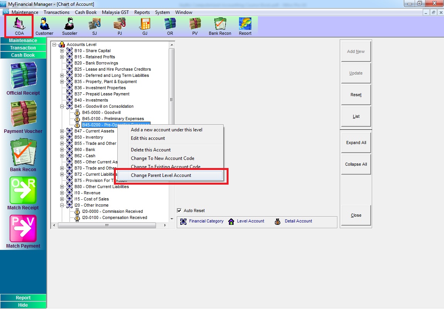Select B45-0100 - Preliminary Expenses account
The width and height of the screenshot is (444, 309).
click(x=113, y=119)
